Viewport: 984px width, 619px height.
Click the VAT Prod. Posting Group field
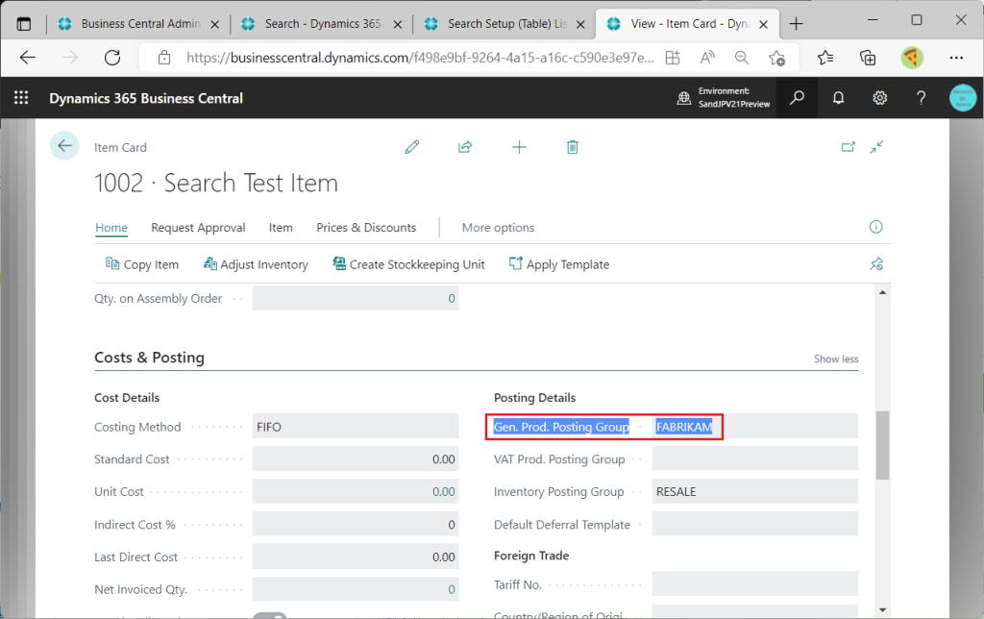click(x=755, y=458)
